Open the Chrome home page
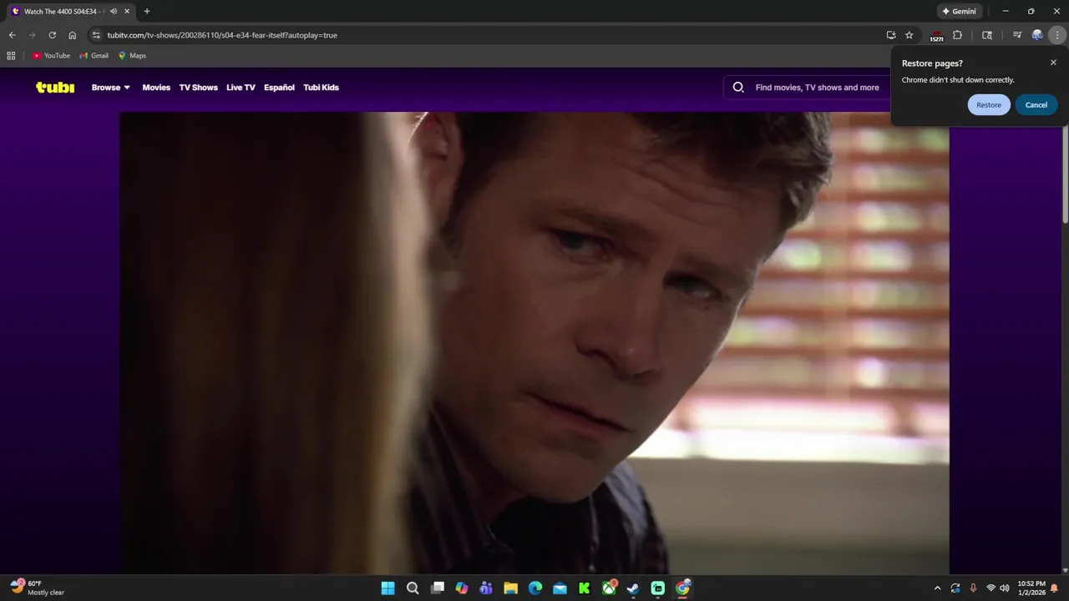The height and width of the screenshot is (601, 1069). click(x=73, y=35)
